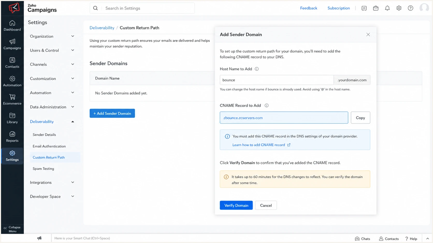Open Email Authentication submenu item
Viewport: 433px width, 243px height.
[x=49, y=146]
